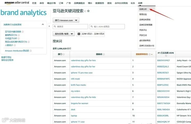Open sidebar link 重复购买行为
The height and width of the screenshot is (124, 191).
11,35
